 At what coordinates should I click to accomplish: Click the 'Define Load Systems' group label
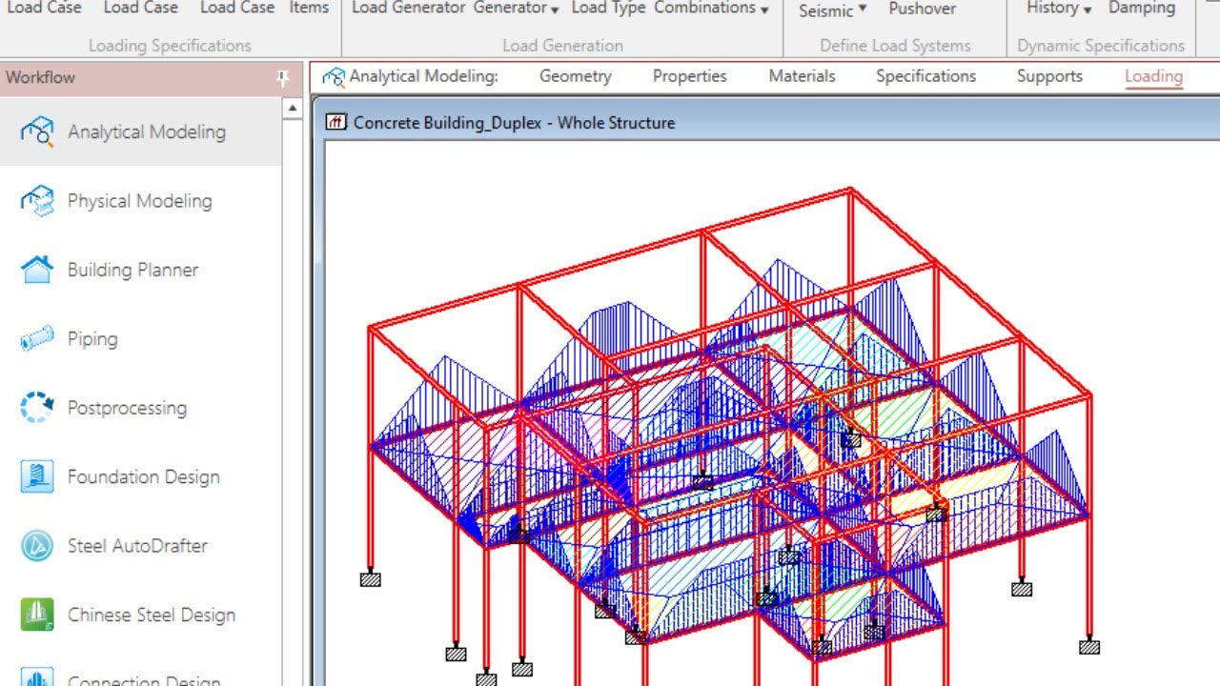895,45
